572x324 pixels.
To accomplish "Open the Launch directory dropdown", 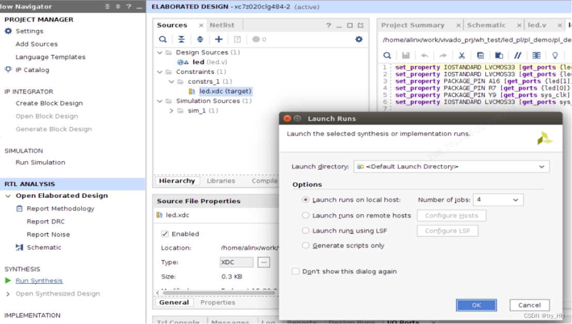I will click(x=542, y=167).
